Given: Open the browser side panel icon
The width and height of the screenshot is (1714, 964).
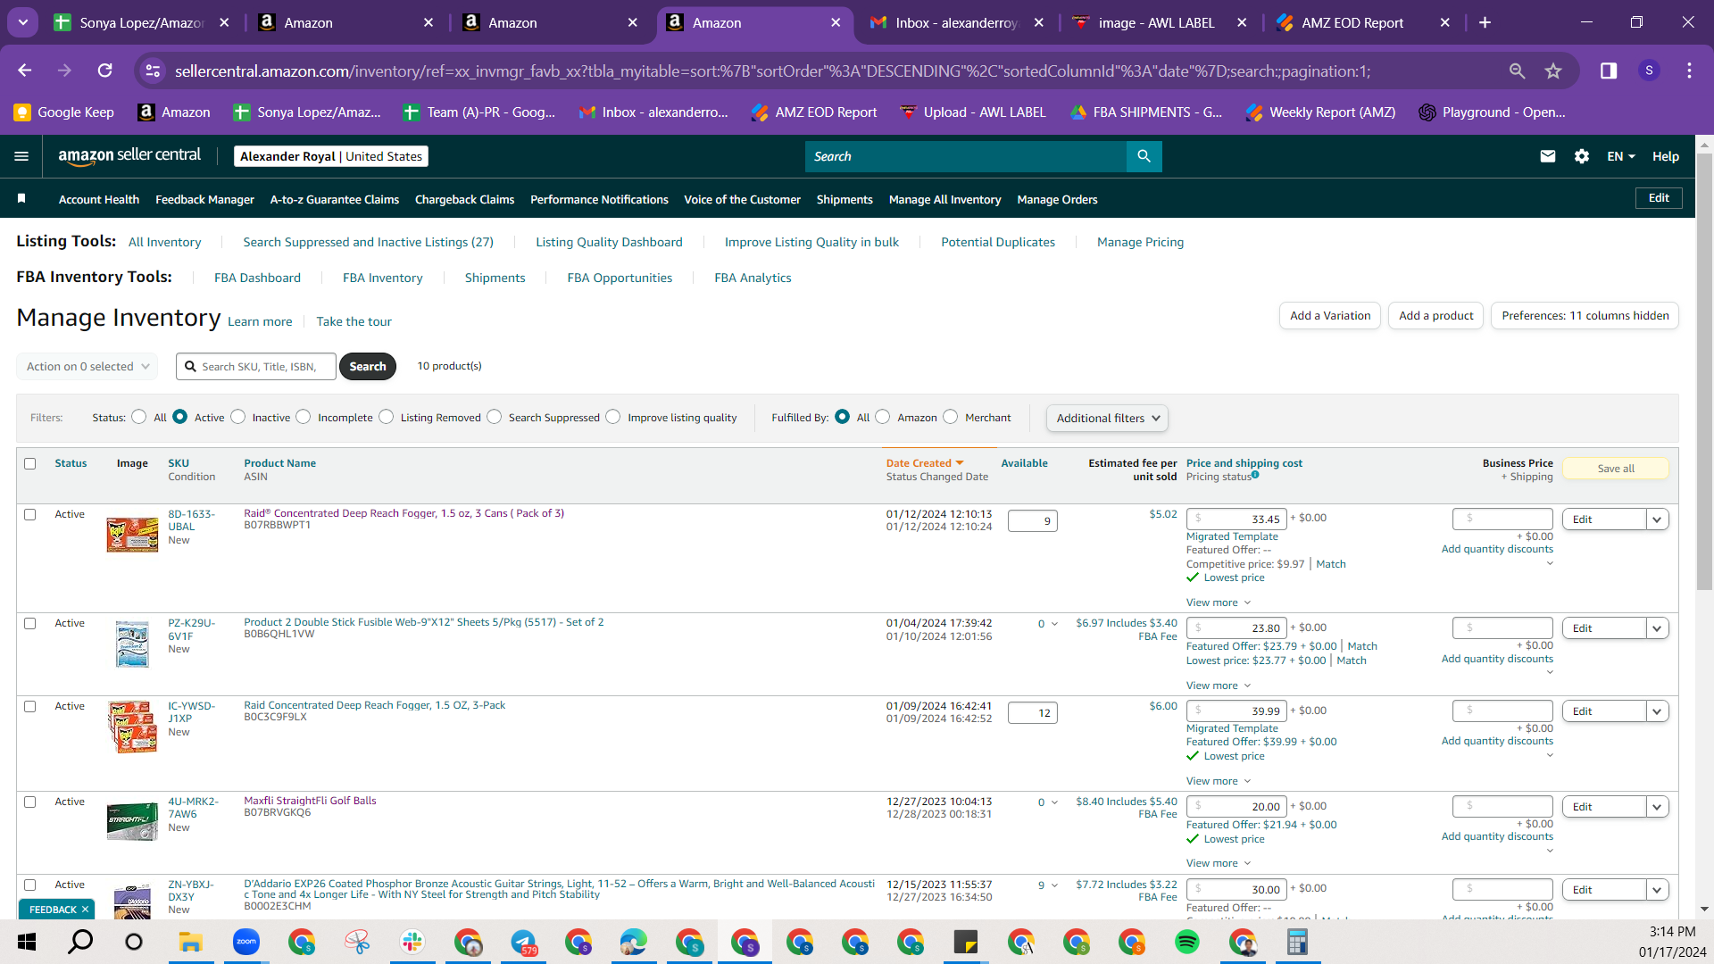Looking at the screenshot, I should (x=1609, y=71).
